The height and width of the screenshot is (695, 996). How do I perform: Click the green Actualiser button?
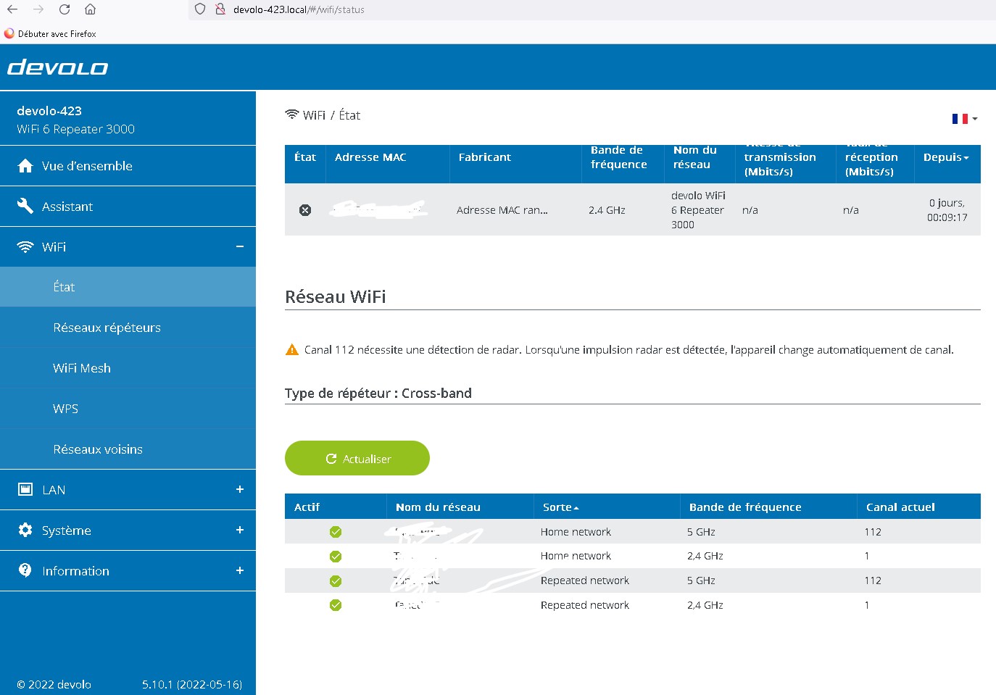coord(357,458)
